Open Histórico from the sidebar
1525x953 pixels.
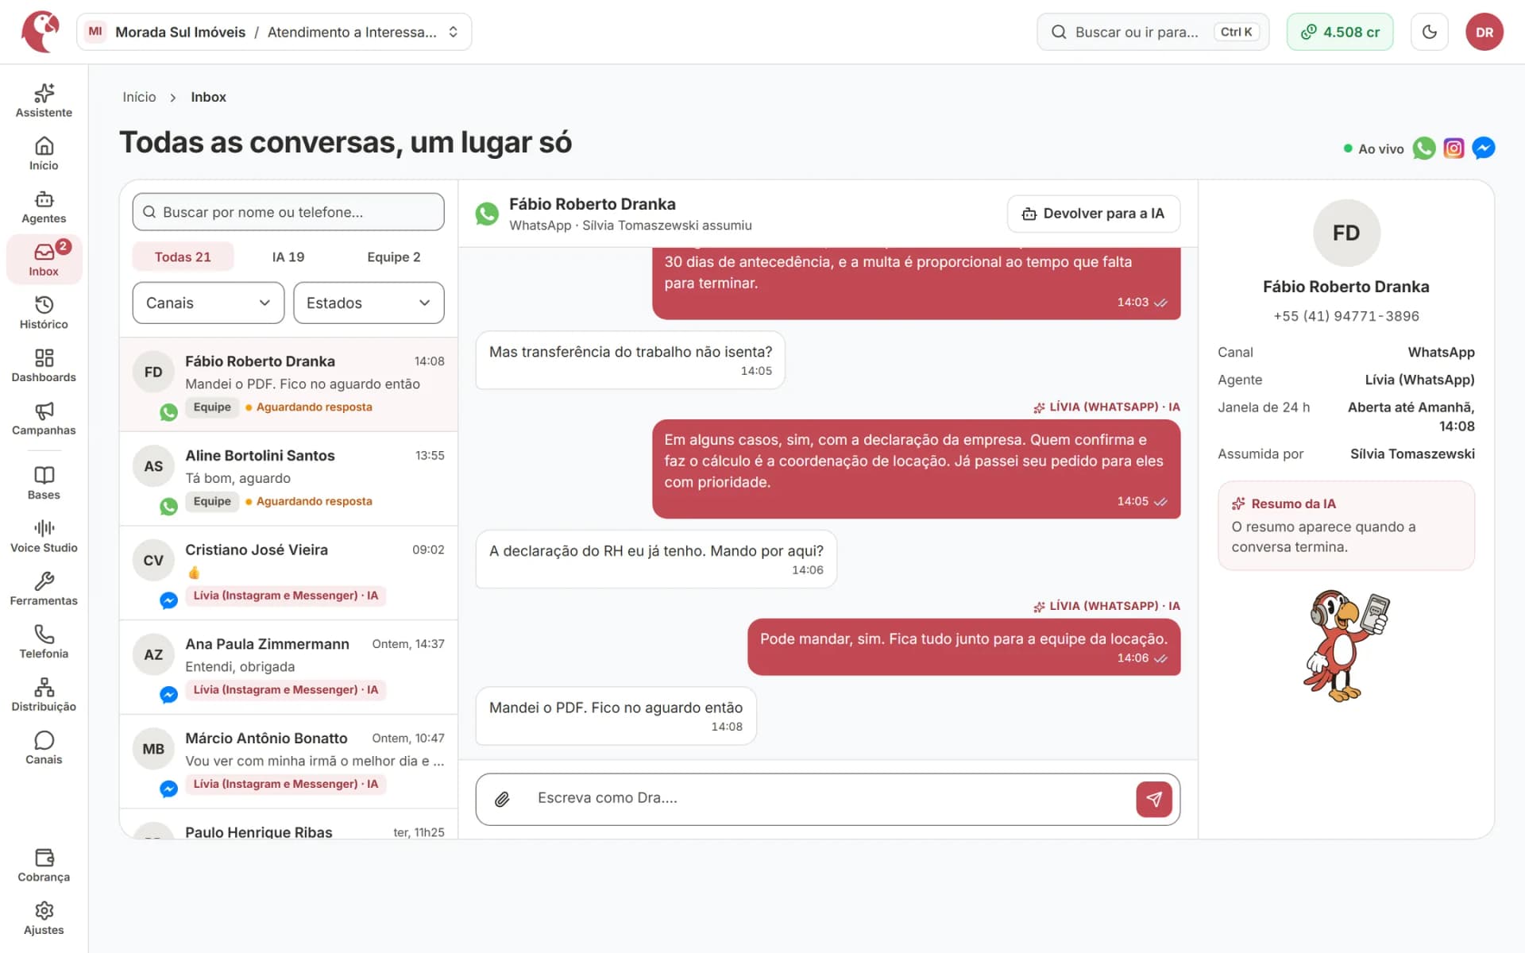44,313
